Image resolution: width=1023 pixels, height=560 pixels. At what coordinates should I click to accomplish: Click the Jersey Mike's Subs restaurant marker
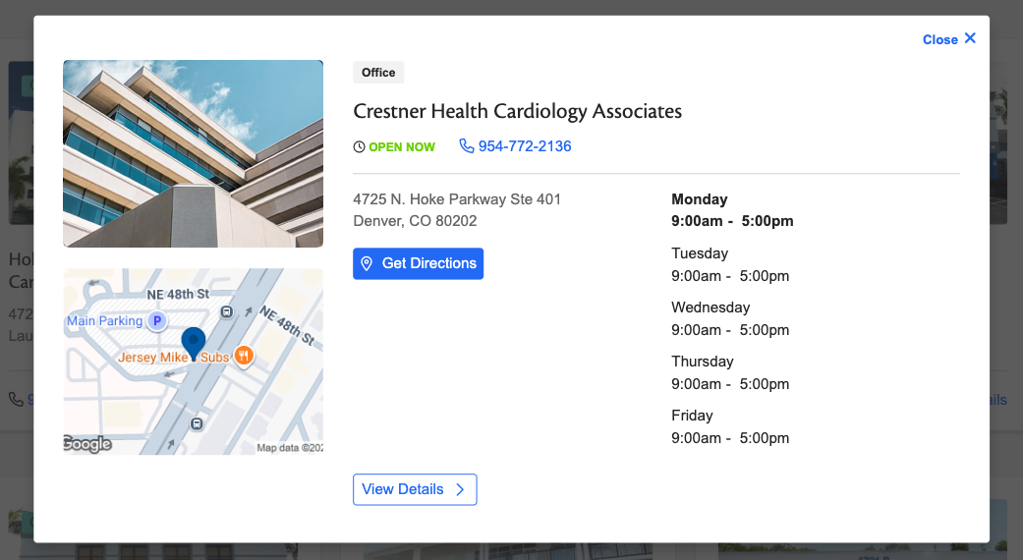[244, 356]
